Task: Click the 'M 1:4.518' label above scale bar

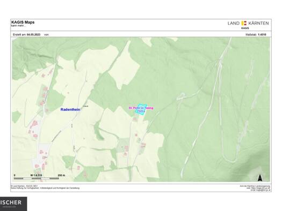Action: click(36, 175)
